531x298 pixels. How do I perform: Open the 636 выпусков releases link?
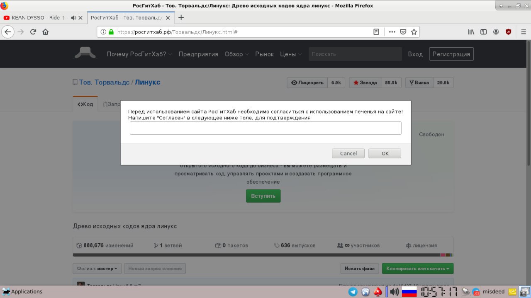[x=295, y=245]
